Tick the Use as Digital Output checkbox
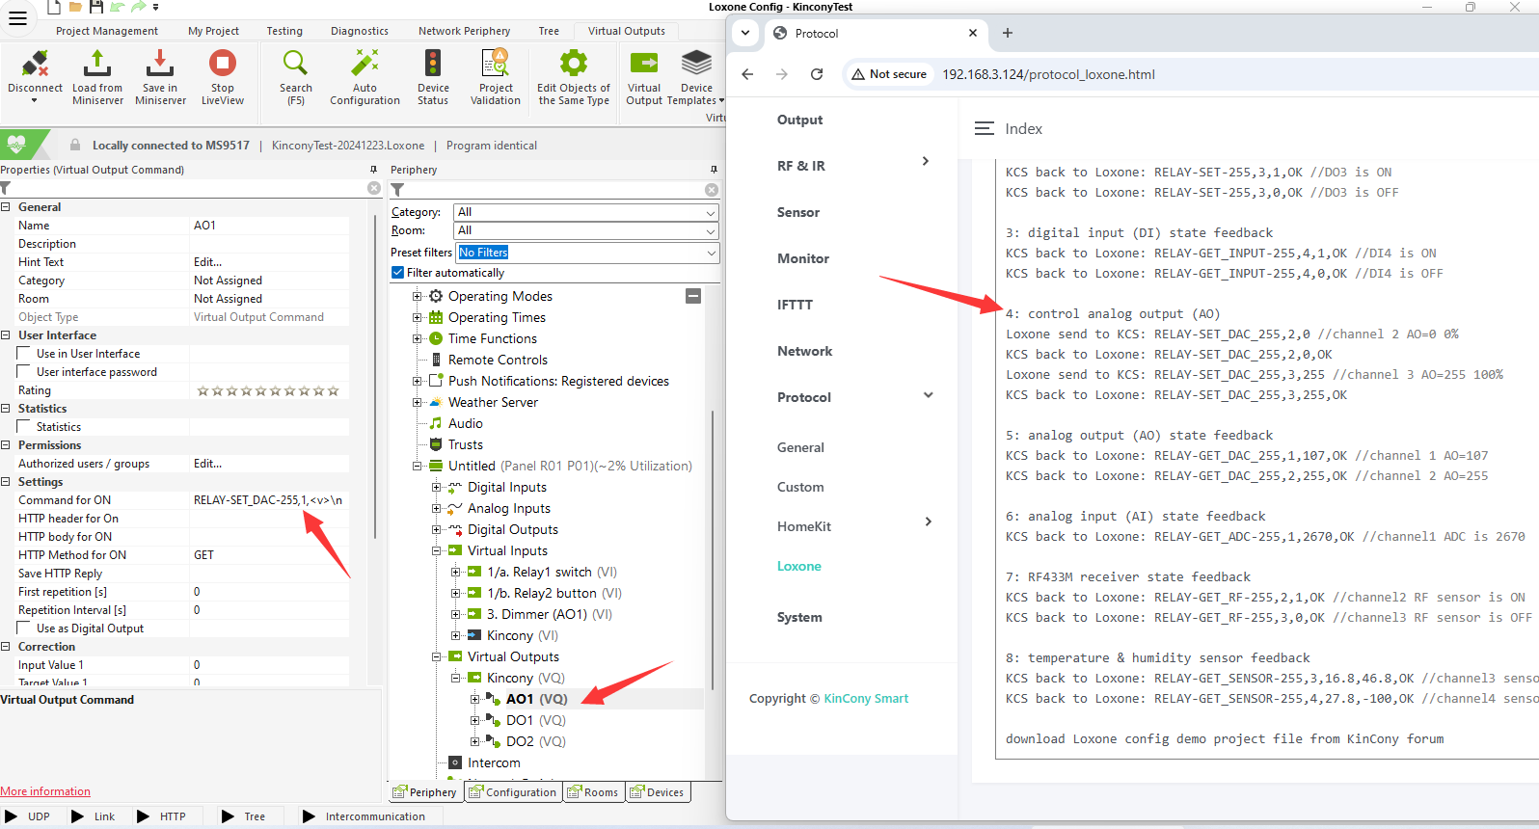This screenshot has height=829, width=1539. coord(25,628)
